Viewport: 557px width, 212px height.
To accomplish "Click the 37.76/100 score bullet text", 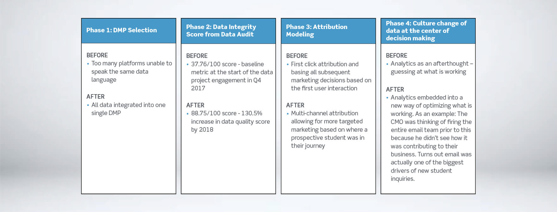I will coord(232,76).
